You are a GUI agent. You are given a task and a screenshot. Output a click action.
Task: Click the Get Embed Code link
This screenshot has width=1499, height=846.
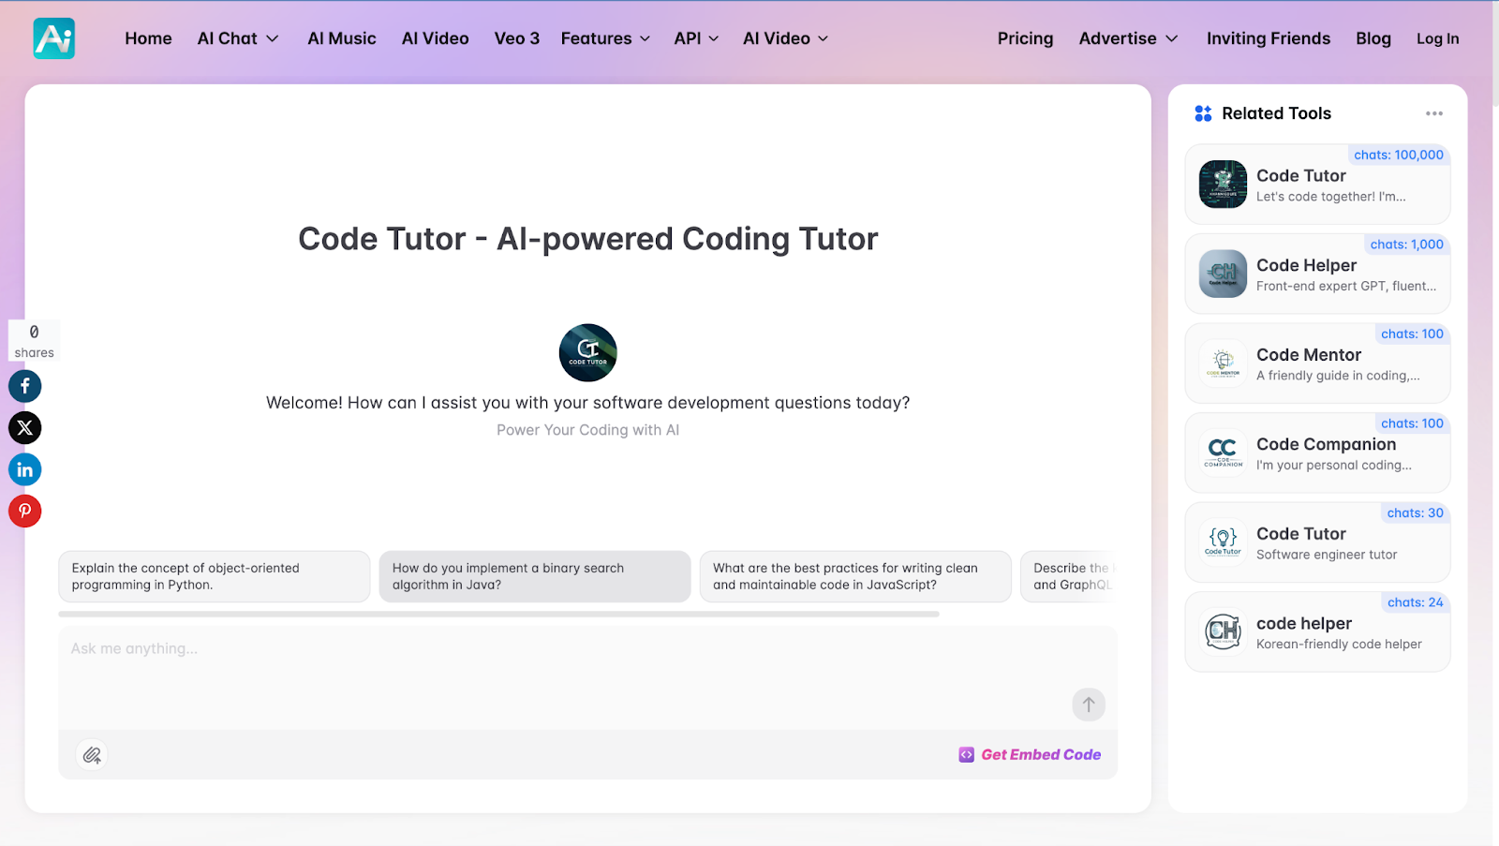coord(1041,755)
